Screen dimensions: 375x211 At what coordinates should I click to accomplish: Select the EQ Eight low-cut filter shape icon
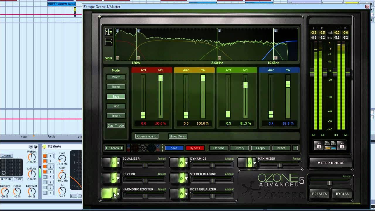[74, 196]
